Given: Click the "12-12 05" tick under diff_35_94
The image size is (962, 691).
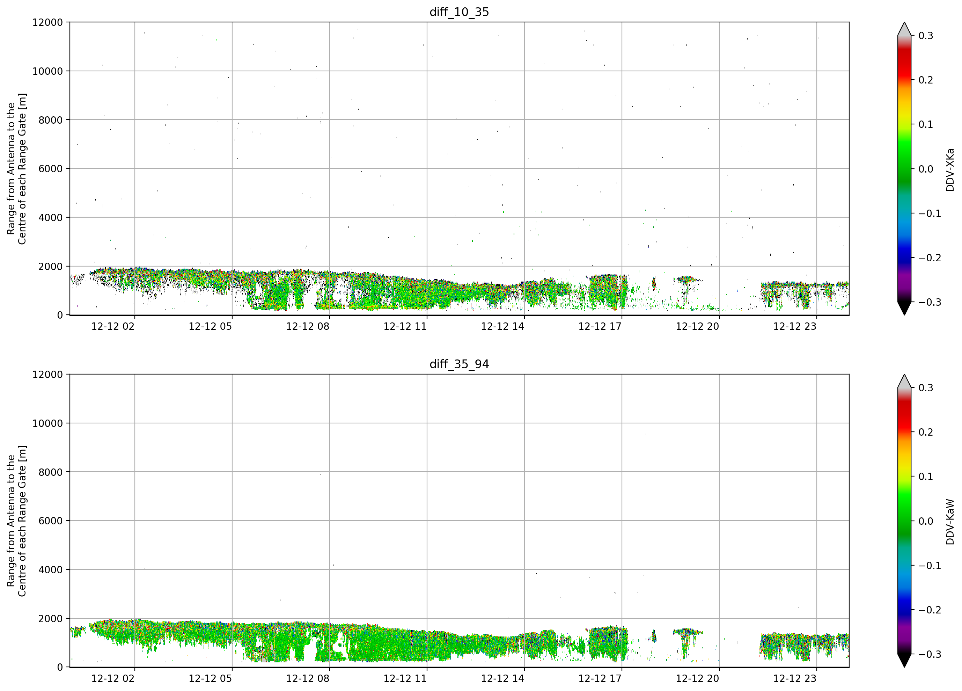Looking at the screenshot, I should coord(211,678).
